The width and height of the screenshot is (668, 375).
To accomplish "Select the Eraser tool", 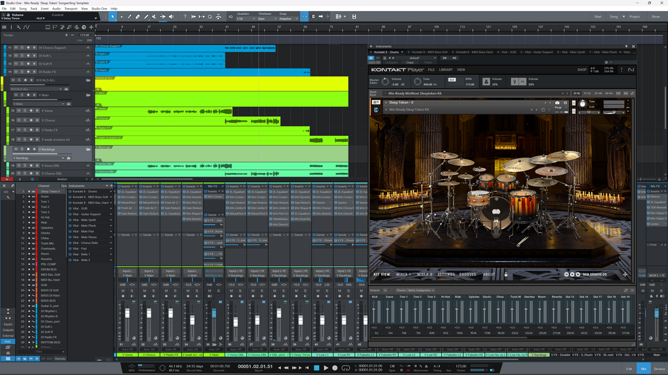I will pos(137,17).
